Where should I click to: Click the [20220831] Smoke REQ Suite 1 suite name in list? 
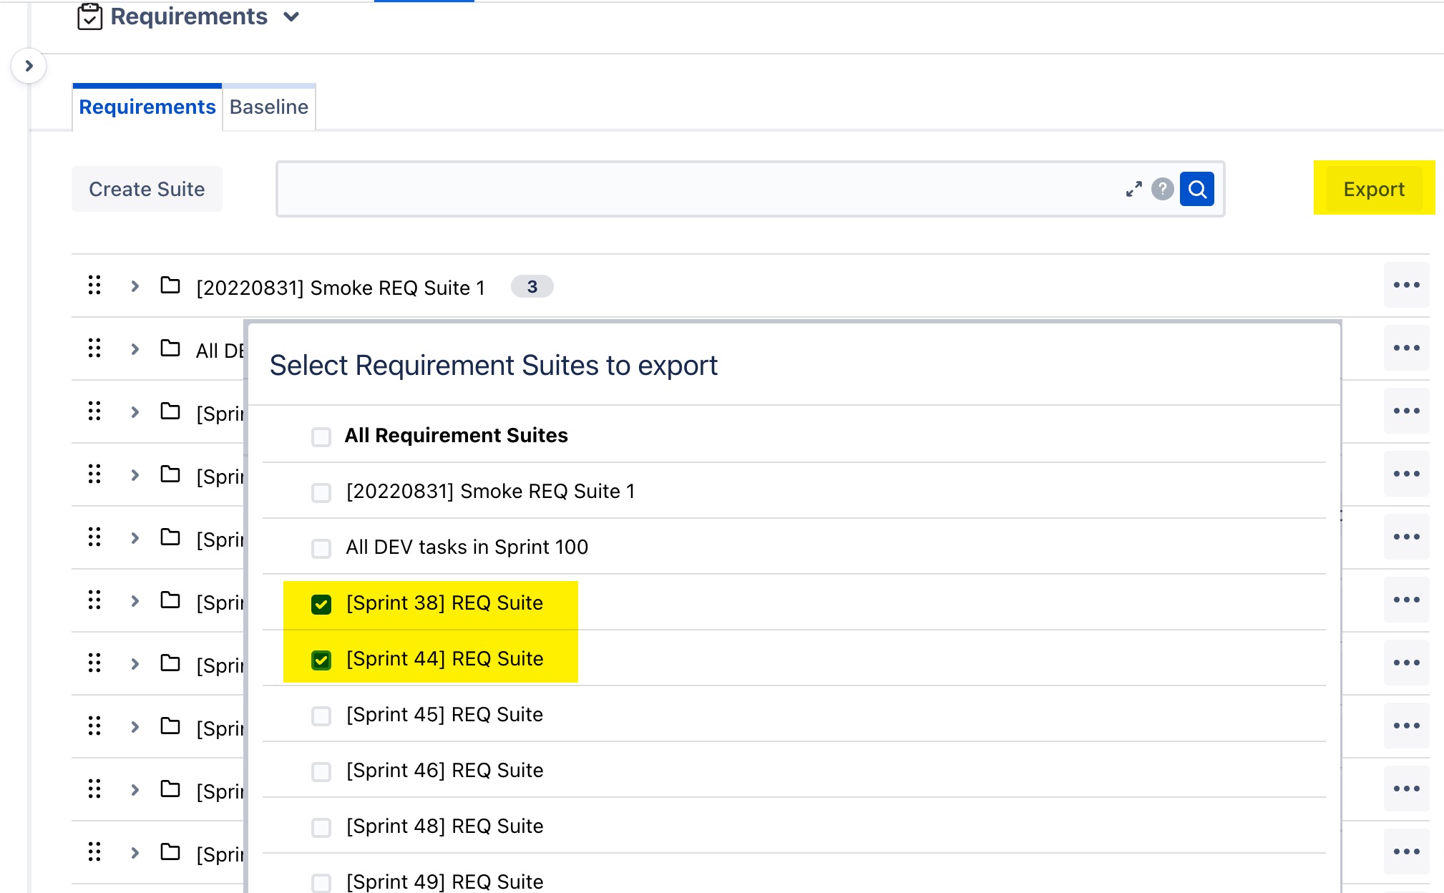[x=341, y=288]
